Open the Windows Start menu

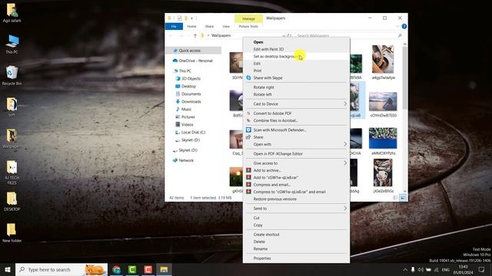(x=8, y=269)
